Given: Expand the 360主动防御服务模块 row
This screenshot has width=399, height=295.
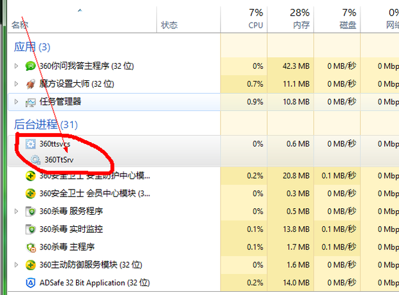Looking at the screenshot, I should (16, 265).
